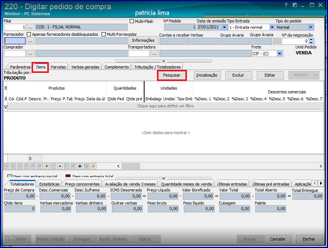The width and height of the screenshot is (328, 248).
Task: Click the Pesquisar button
Action: [171, 75]
